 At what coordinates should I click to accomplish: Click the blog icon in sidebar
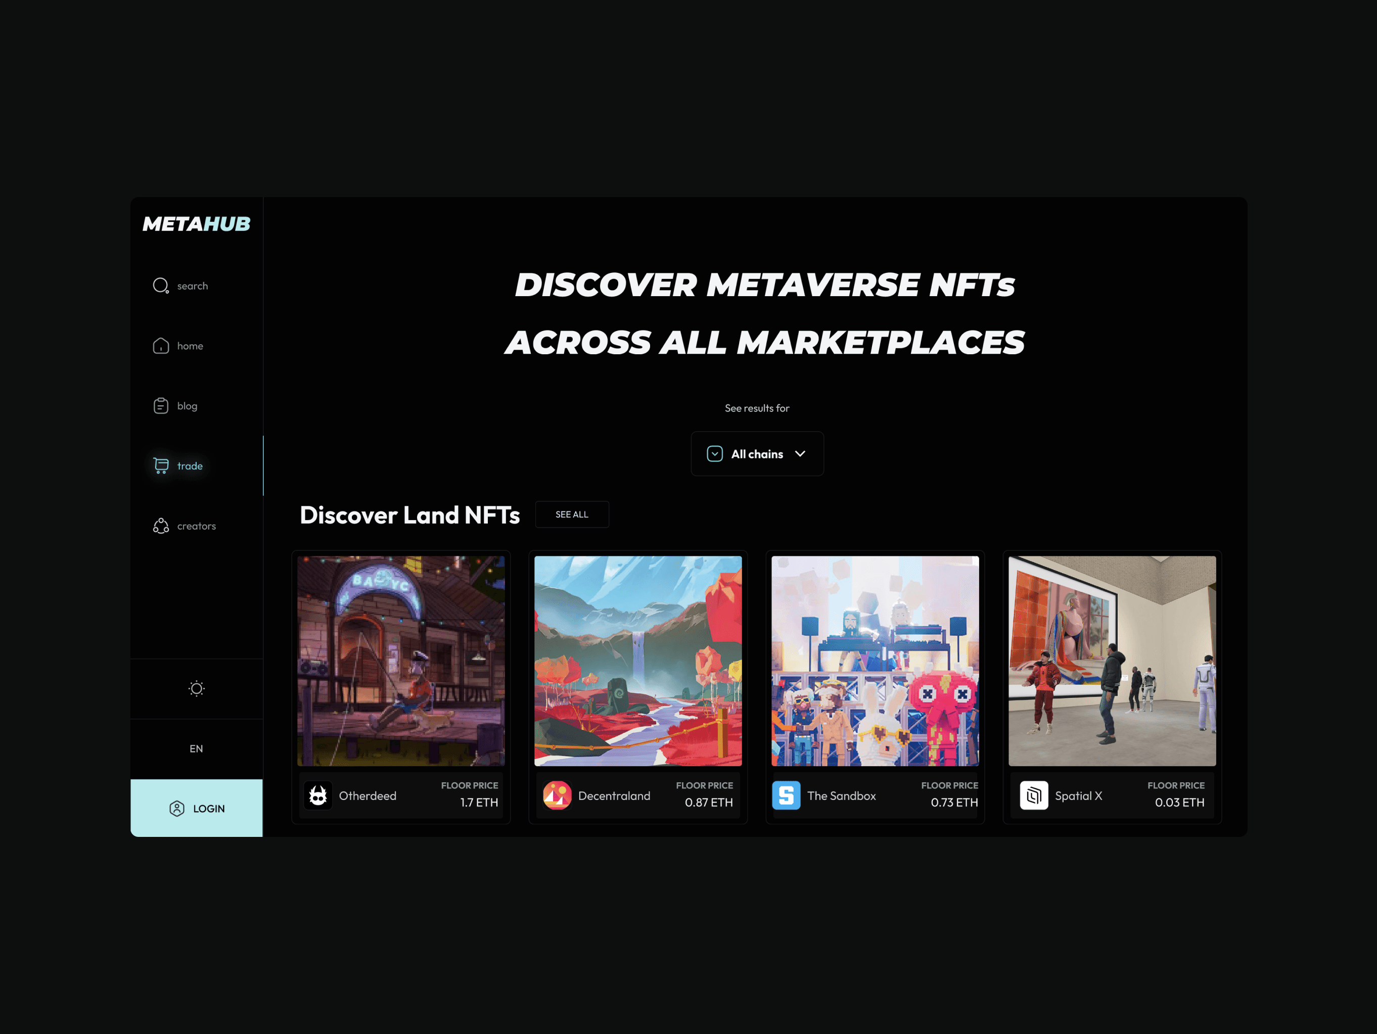coord(161,406)
